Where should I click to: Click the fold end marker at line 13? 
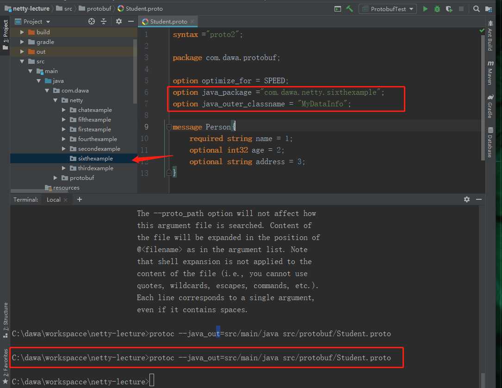169,173
